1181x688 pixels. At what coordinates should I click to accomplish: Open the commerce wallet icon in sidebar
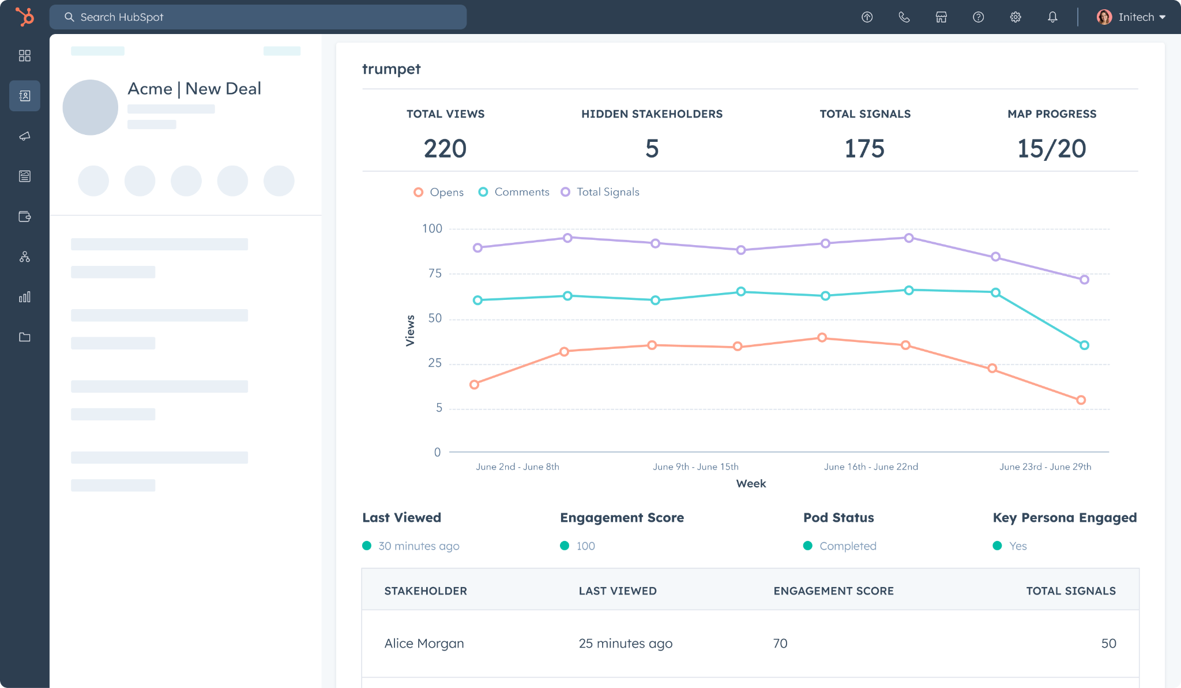click(x=25, y=216)
